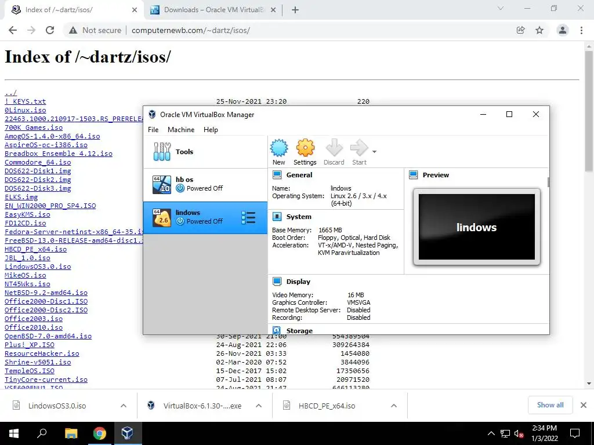The image size is (594, 445).
Task: Reload the current page
Action: (x=50, y=30)
